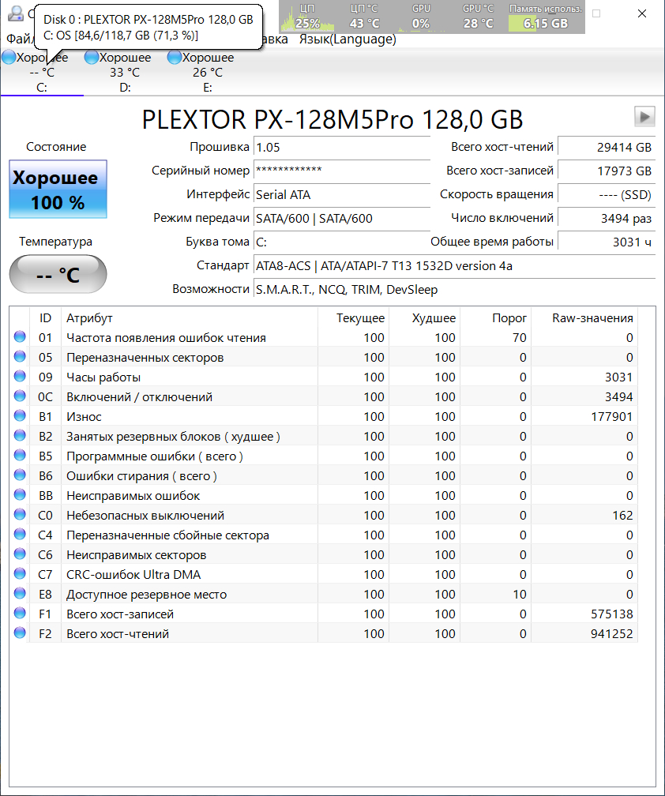Click the Raw-значения column header

pyautogui.click(x=584, y=317)
